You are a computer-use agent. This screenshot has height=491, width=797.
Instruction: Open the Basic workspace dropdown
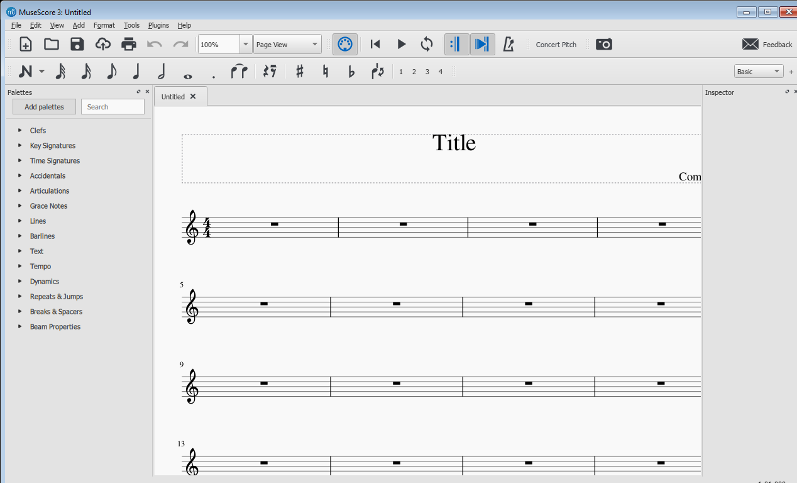759,72
